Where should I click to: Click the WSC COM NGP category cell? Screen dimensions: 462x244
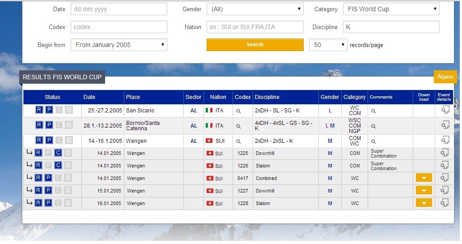[x=355, y=125]
